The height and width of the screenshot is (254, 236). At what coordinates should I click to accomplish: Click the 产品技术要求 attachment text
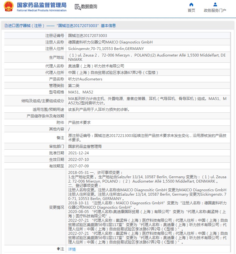click(x=79, y=123)
